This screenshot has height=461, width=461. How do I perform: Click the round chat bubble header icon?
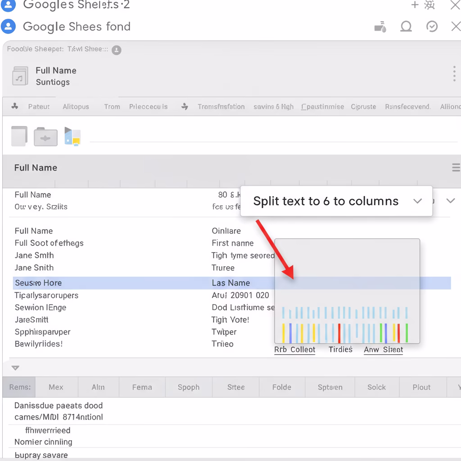pyautogui.click(x=406, y=27)
